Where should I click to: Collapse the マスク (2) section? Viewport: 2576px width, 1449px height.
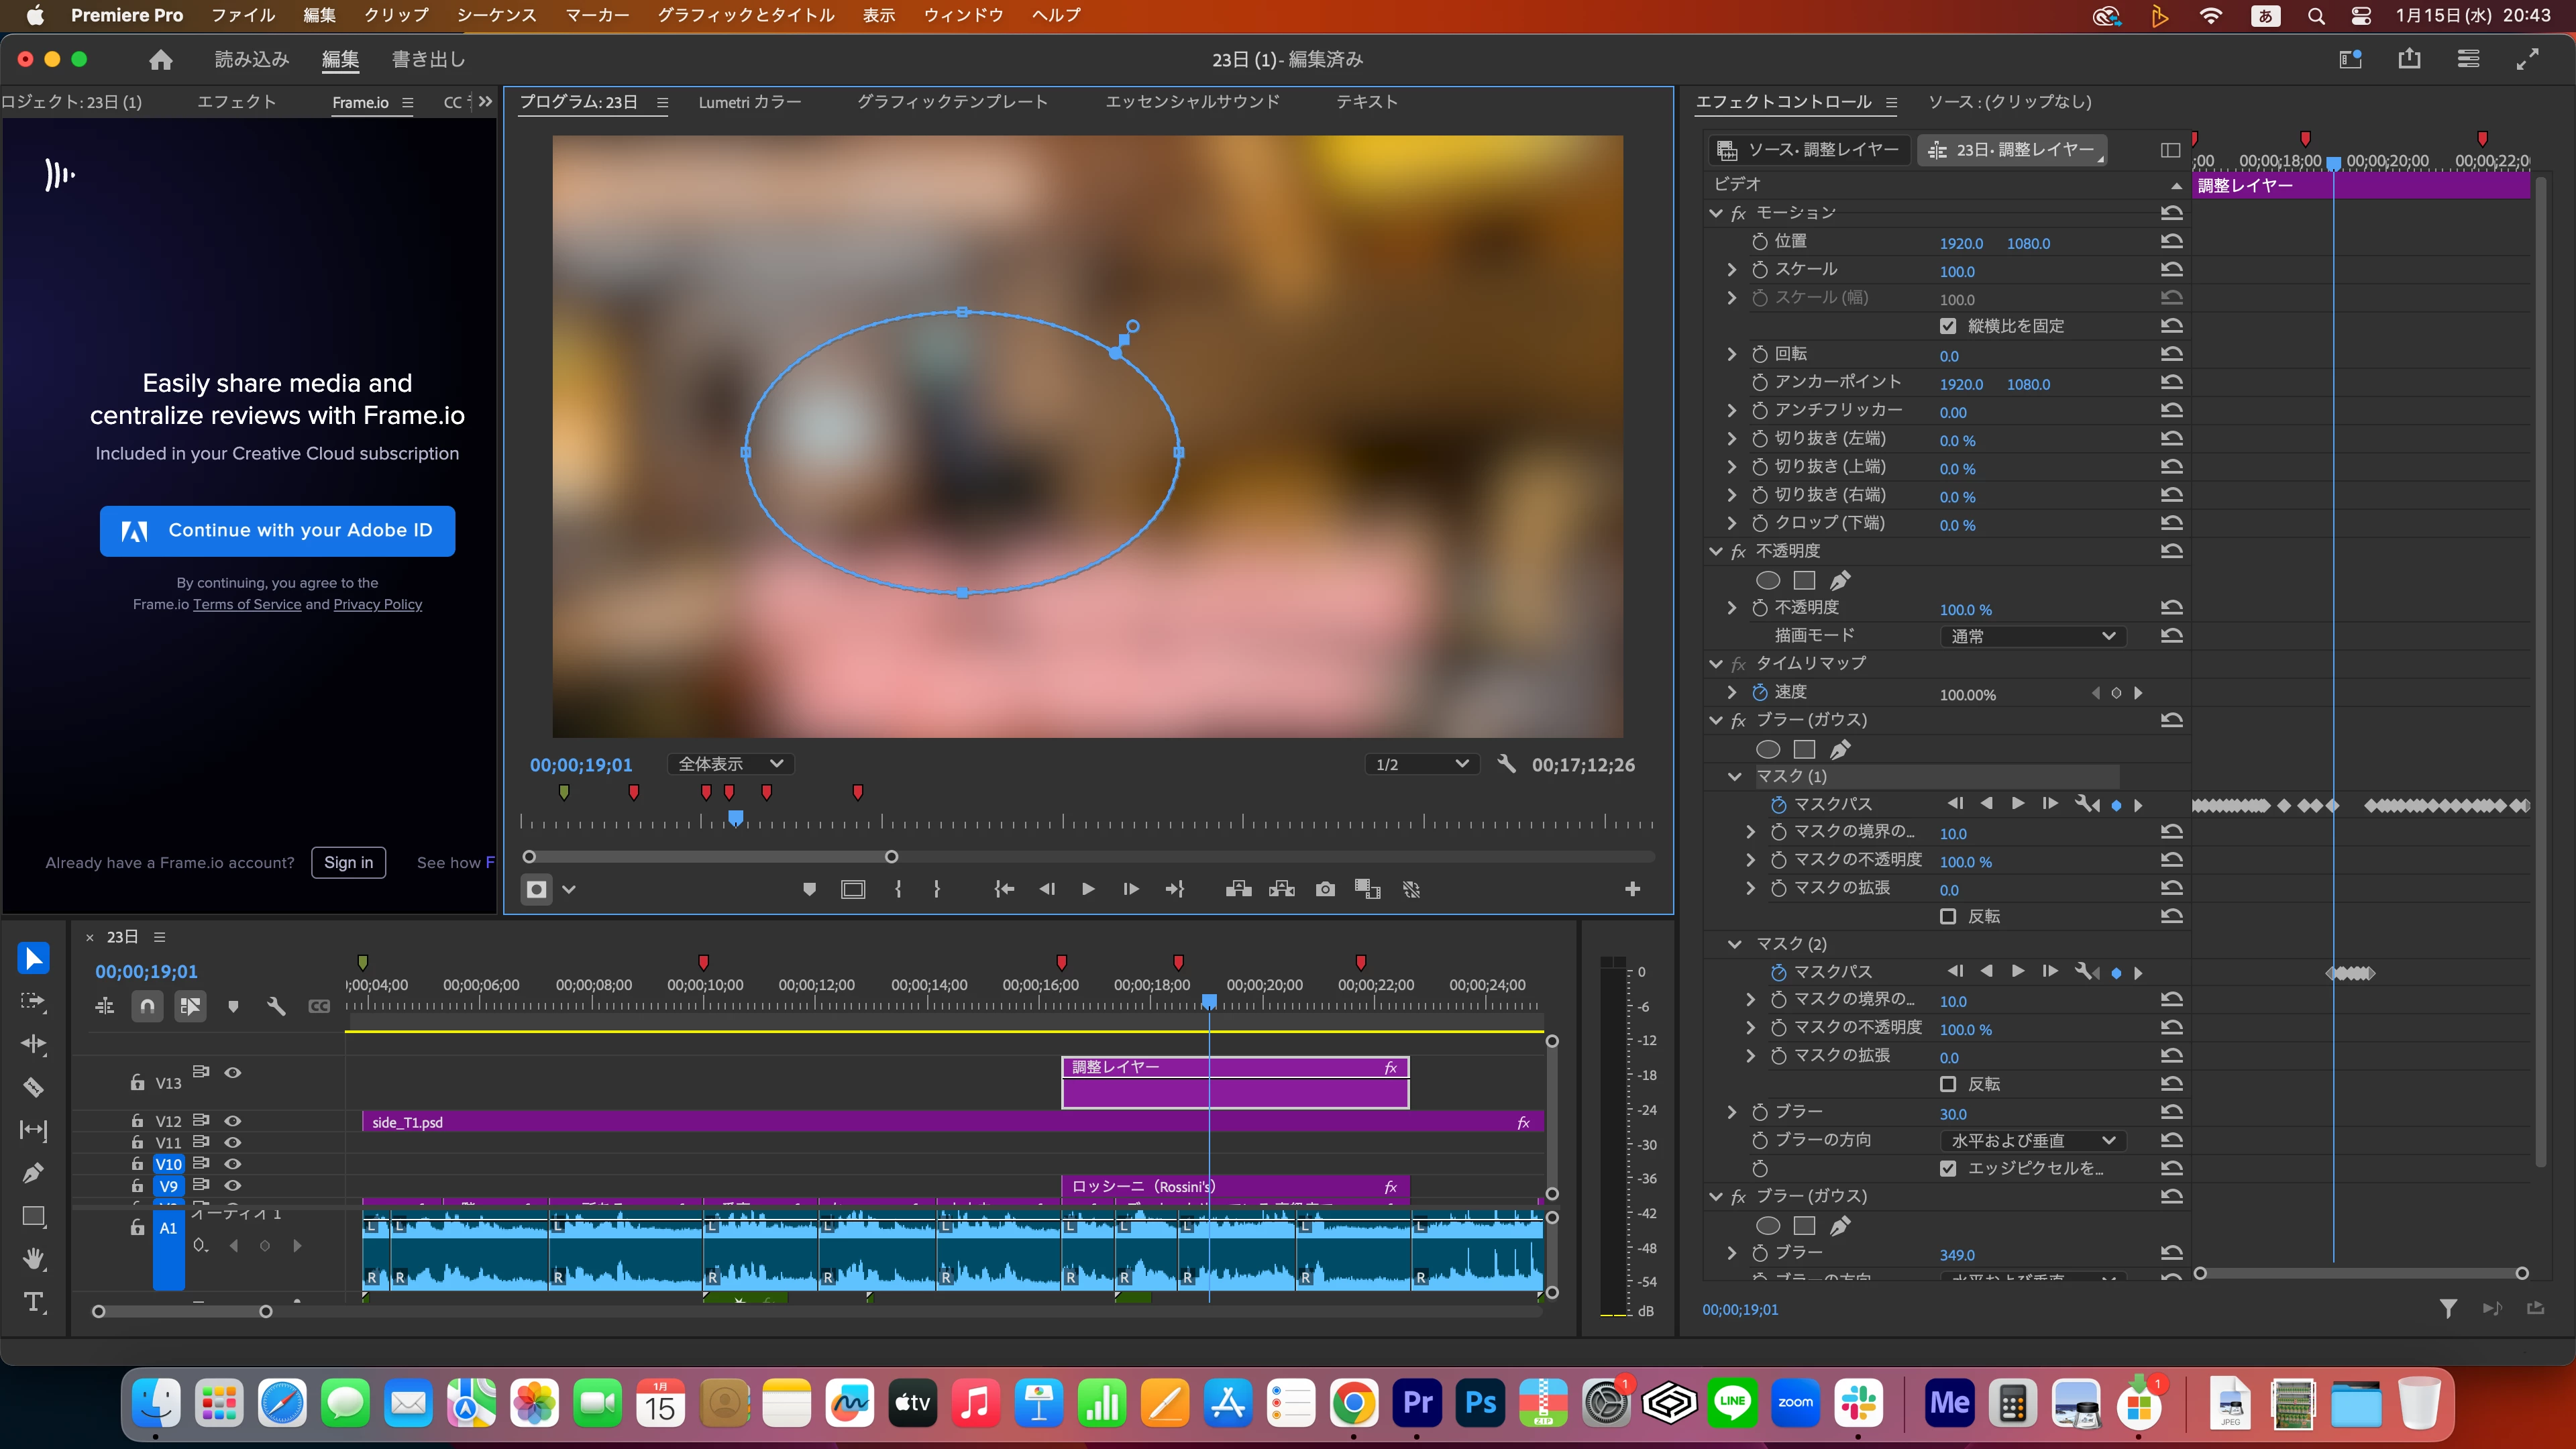pyautogui.click(x=1735, y=944)
